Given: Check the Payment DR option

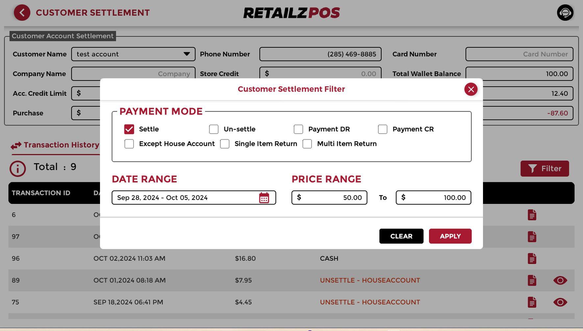Looking at the screenshot, I should click(x=298, y=129).
